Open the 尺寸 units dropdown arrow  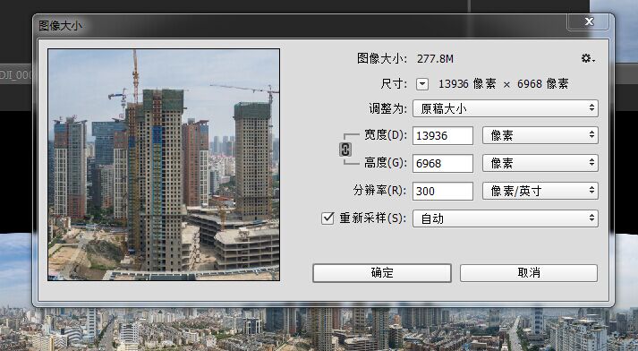(x=422, y=84)
